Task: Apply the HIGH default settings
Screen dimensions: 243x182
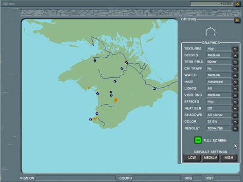Action: (228, 158)
